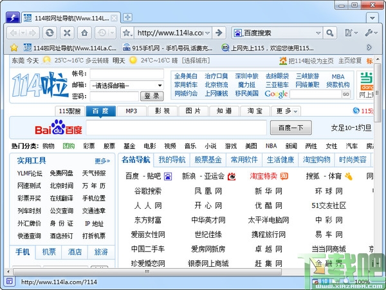
Task: Click the Sohu hand icon beside 体育
Action: point(348,176)
